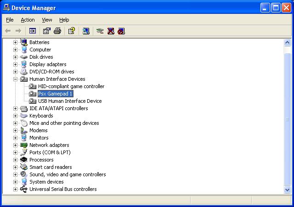Open the Action menu
Viewport: 294px width, 207px height.
tap(28, 20)
